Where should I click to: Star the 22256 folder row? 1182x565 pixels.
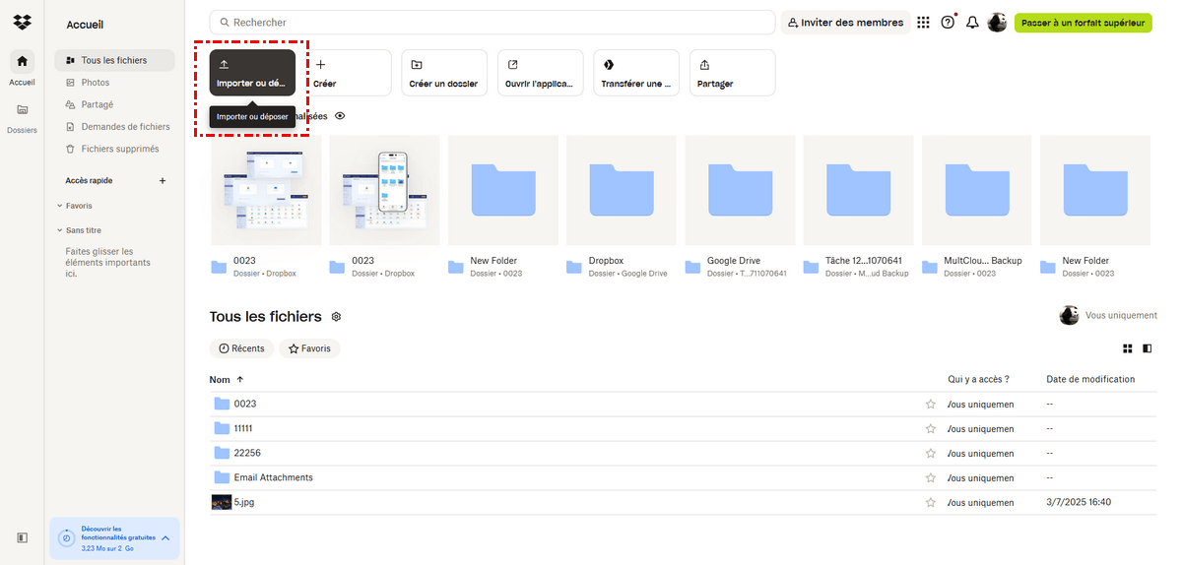point(930,453)
